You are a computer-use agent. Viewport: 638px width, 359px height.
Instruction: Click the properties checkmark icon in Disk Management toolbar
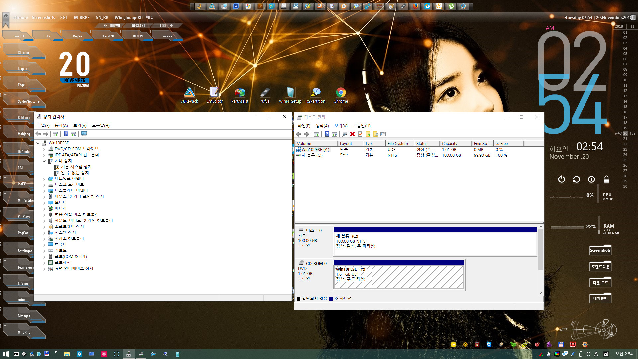tap(360, 134)
